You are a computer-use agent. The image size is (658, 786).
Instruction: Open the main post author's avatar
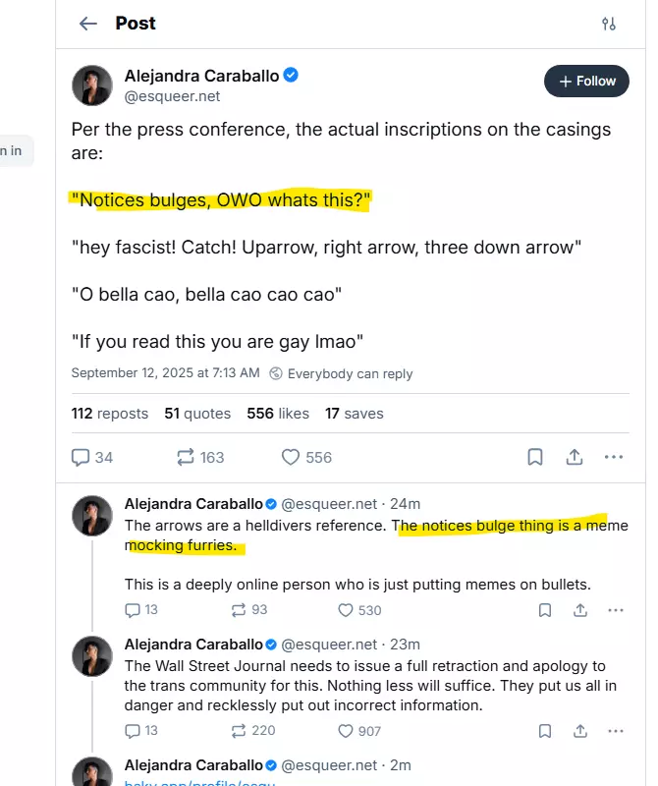point(91,85)
